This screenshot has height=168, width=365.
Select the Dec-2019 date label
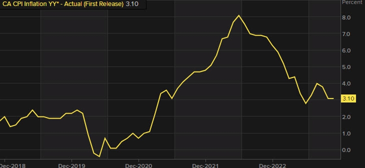tap(71, 165)
